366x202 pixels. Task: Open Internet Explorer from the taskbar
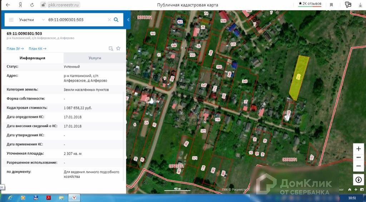point(10,198)
